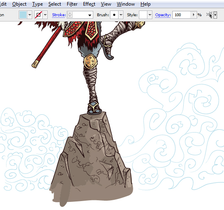Open the Brush picker dropdown arrow
224x210 pixels.
121,15
